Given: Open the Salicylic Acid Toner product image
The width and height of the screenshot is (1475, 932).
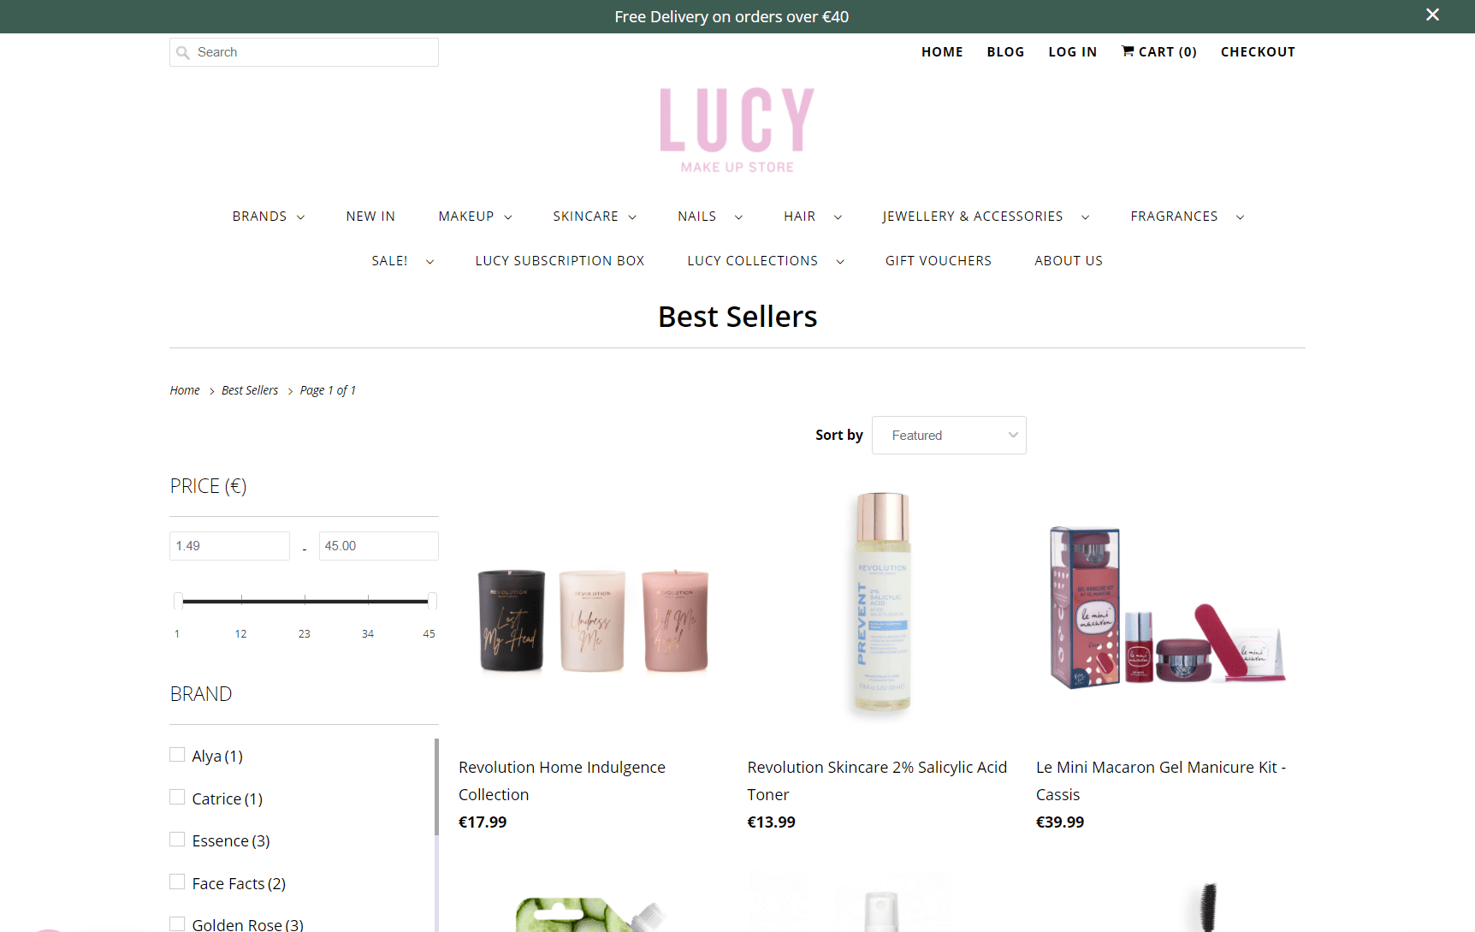Looking at the screenshot, I should [x=881, y=604].
